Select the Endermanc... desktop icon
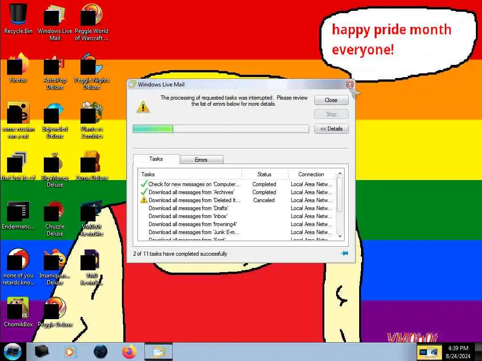This screenshot has height=361, width=482. point(18,215)
